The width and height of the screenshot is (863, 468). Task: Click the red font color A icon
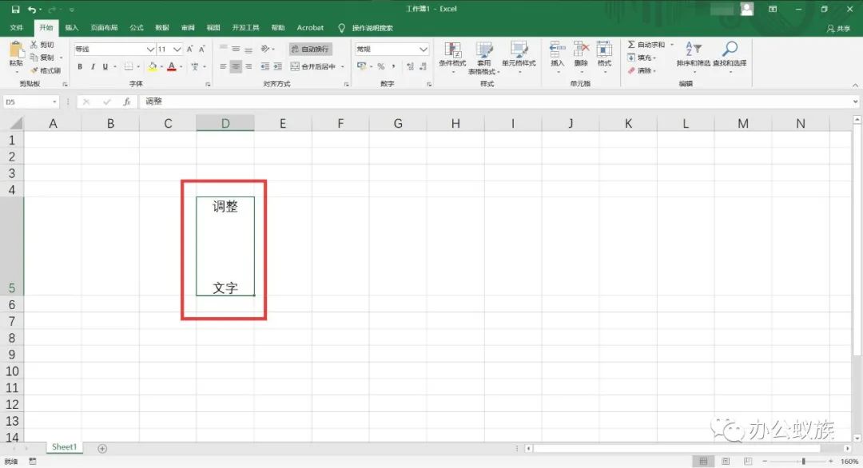tap(172, 66)
